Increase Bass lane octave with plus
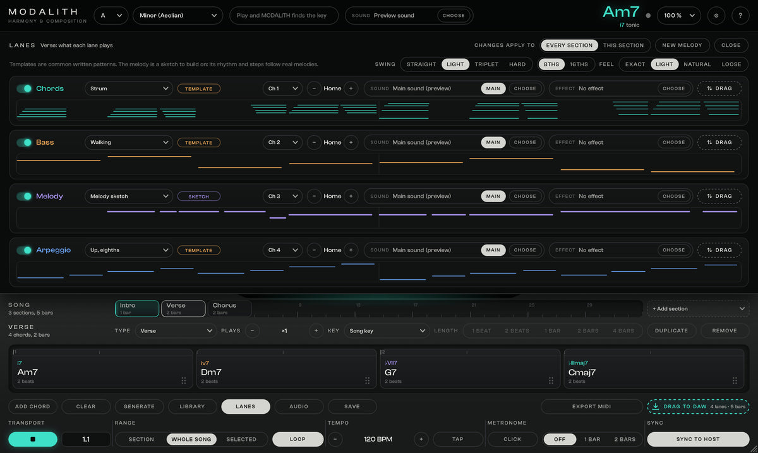758x453 pixels. [x=351, y=142]
